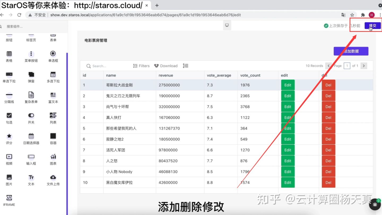Edit the 那些希望我死的人 row
Viewport: 382px width, 215px height.
pyautogui.click(x=288, y=128)
